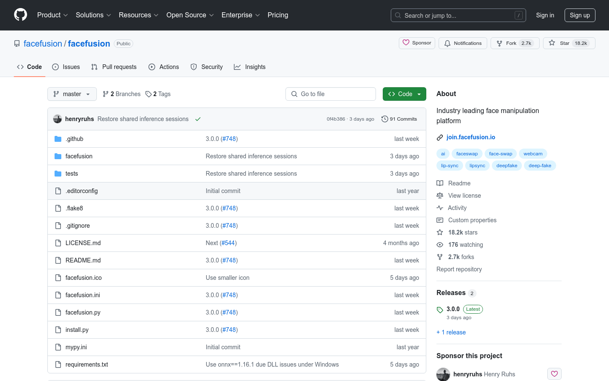Click the Sign up button
609x381 pixels.
tap(580, 15)
